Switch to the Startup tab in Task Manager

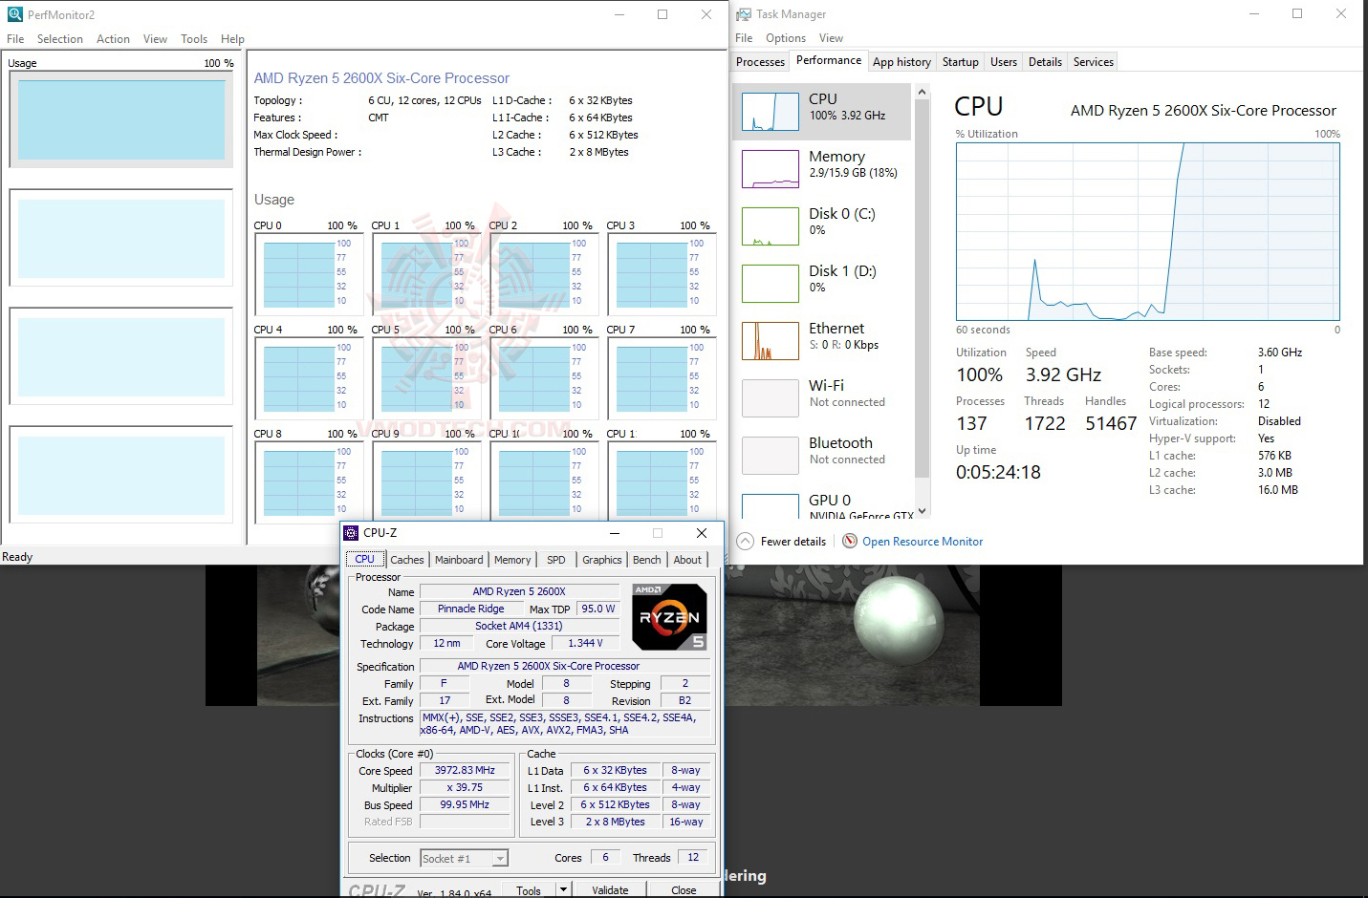961,62
